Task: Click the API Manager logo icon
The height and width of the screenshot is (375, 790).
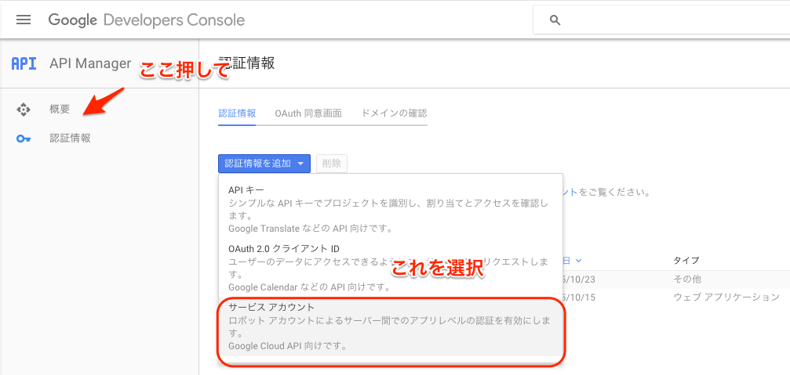Action: (x=24, y=64)
